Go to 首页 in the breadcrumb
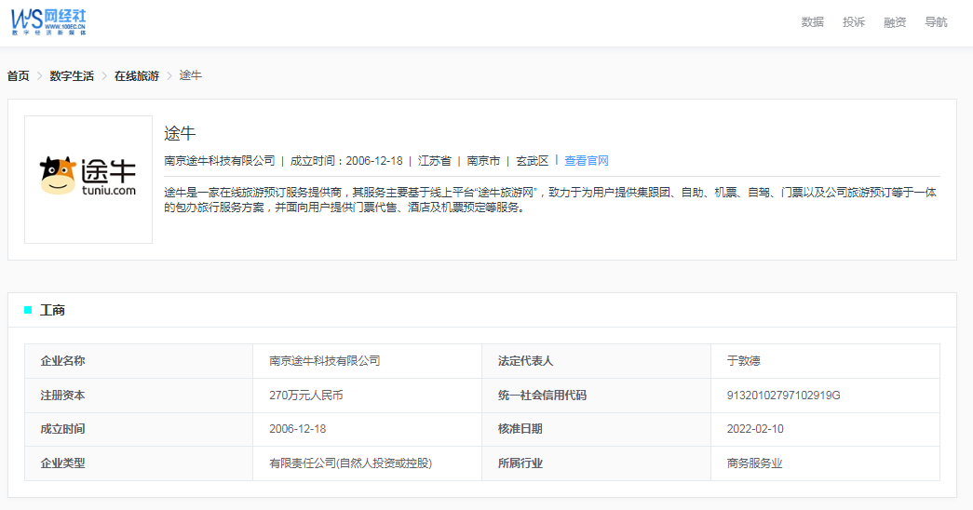Screen dimensions: 973x510 coord(19,75)
